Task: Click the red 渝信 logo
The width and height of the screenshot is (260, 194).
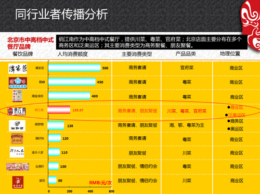Action: click(x=18, y=182)
